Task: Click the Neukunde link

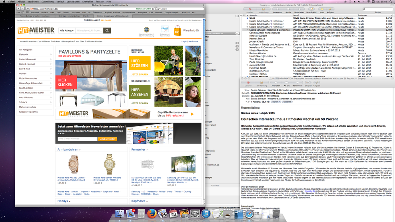Action: pyautogui.click(x=193, y=41)
